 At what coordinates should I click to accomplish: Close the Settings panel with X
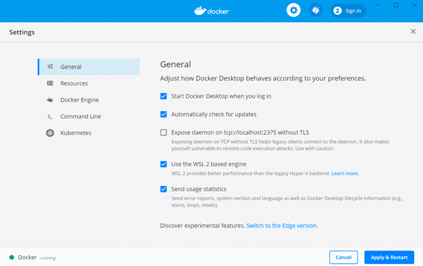click(x=413, y=32)
